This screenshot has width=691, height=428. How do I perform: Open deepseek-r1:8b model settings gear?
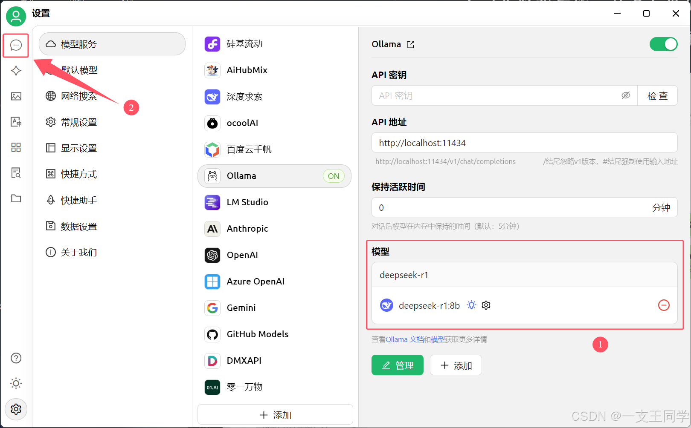(486, 305)
